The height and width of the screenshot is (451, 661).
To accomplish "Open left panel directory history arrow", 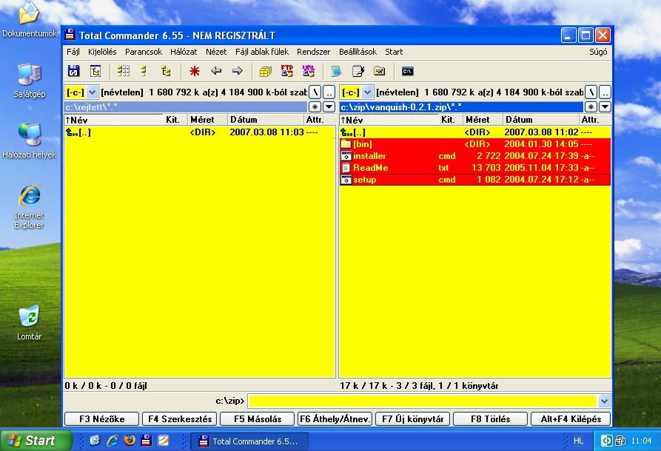I will (x=329, y=107).
